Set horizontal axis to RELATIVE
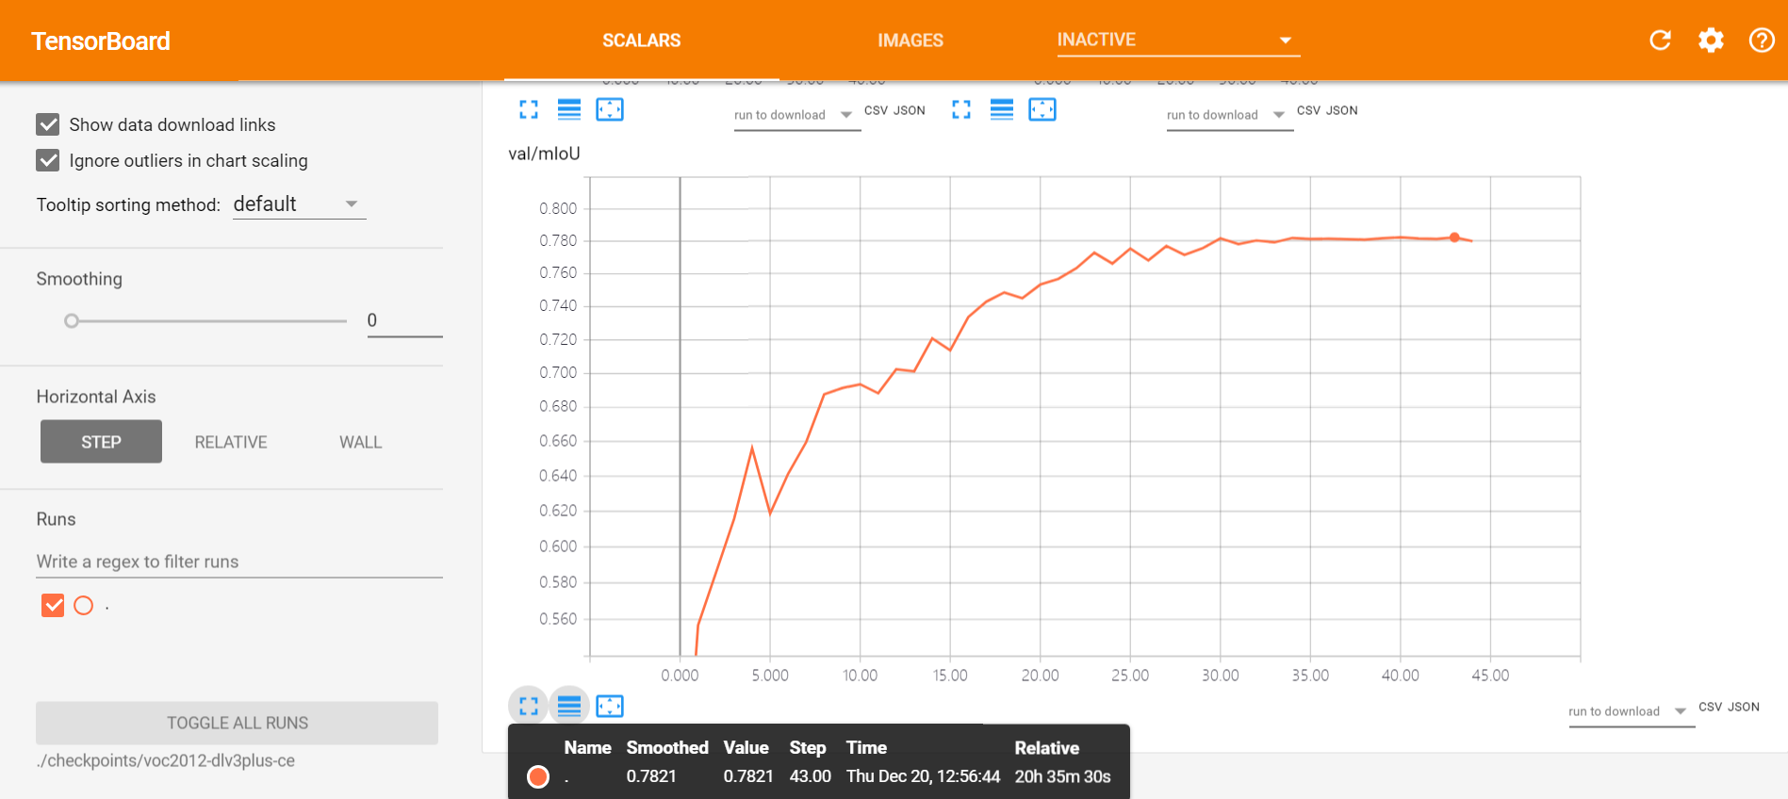Image resolution: width=1788 pixels, height=799 pixels. (x=231, y=442)
